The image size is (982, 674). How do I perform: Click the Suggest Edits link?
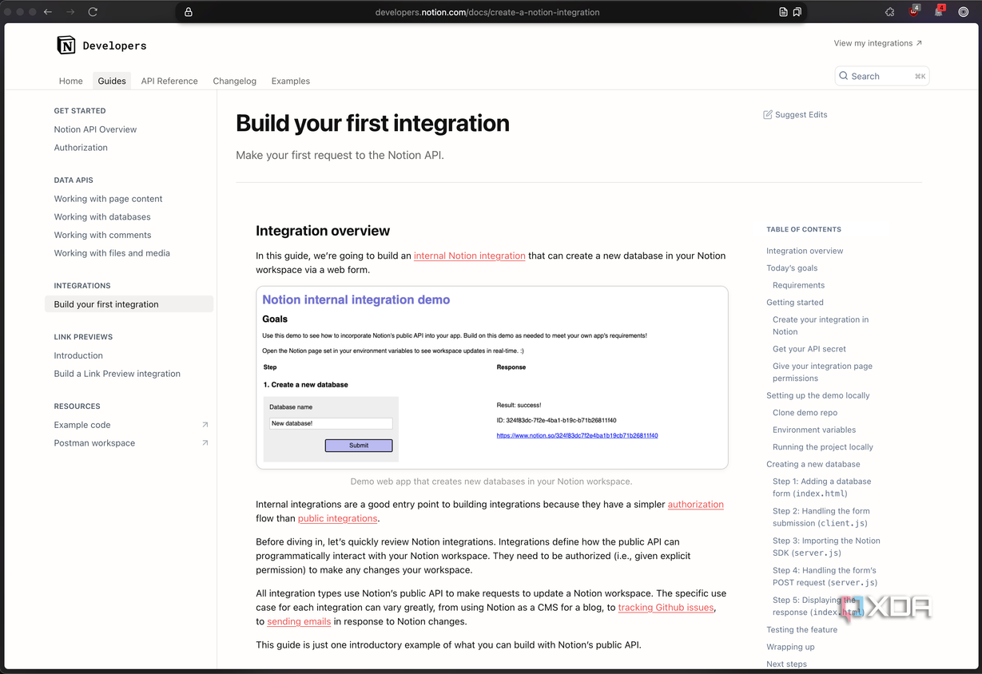(x=795, y=115)
